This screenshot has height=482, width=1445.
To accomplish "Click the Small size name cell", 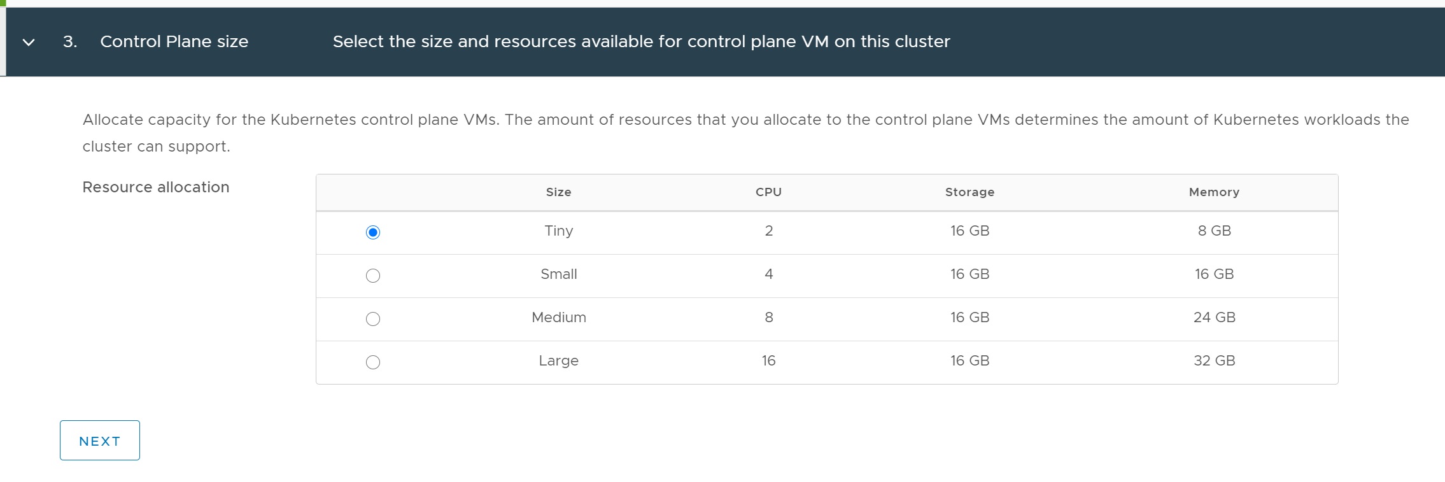I will coord(558,274).
